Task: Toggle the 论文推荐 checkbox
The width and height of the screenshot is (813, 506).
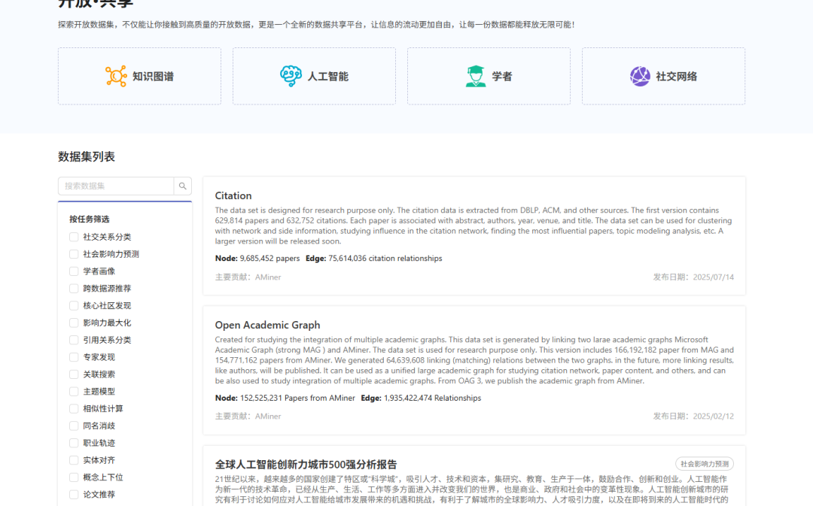Action: (x=74, y=495)
